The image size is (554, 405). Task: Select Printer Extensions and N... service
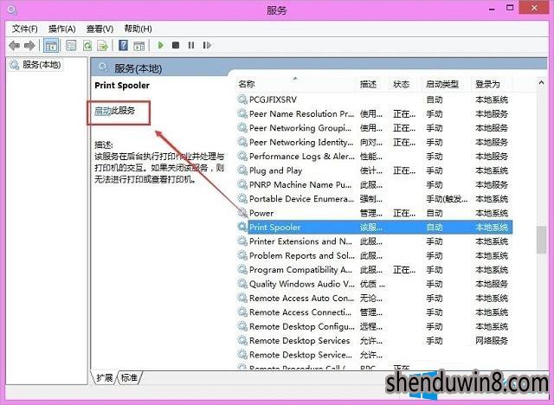tap(375, 241)
